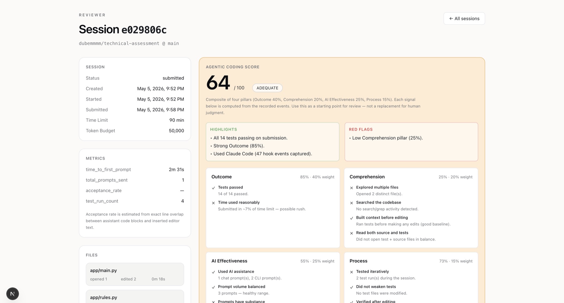Click the test_run_count metric label
Screen dimensions: 564x303
point(102,201)
